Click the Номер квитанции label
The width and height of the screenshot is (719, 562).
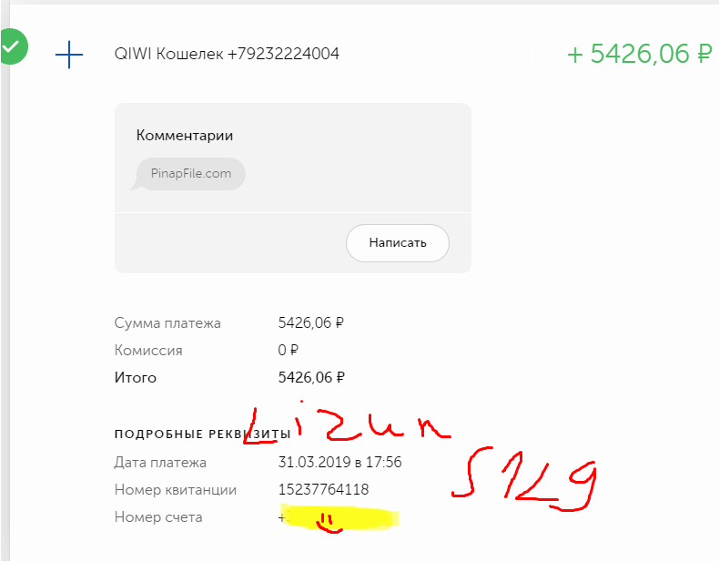[176, 490]
